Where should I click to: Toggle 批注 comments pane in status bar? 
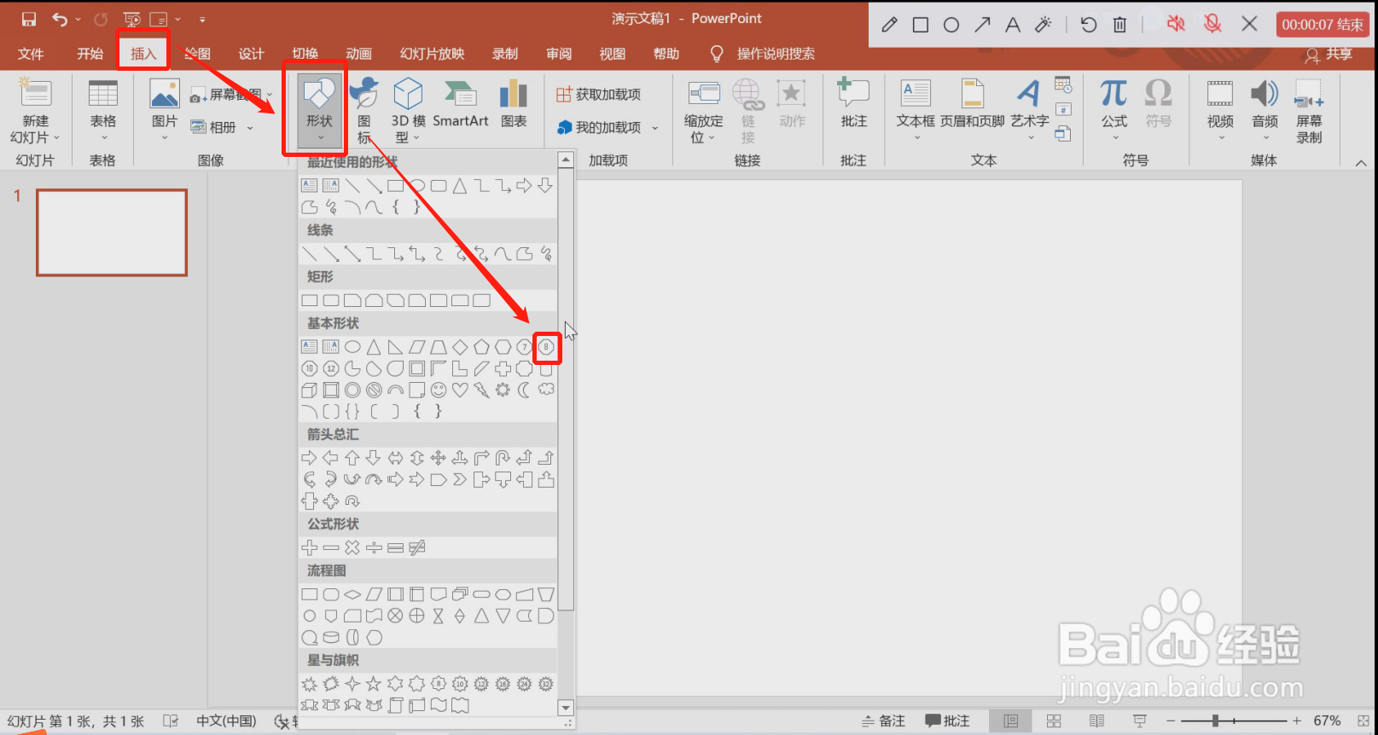click(x=948, y=721)
